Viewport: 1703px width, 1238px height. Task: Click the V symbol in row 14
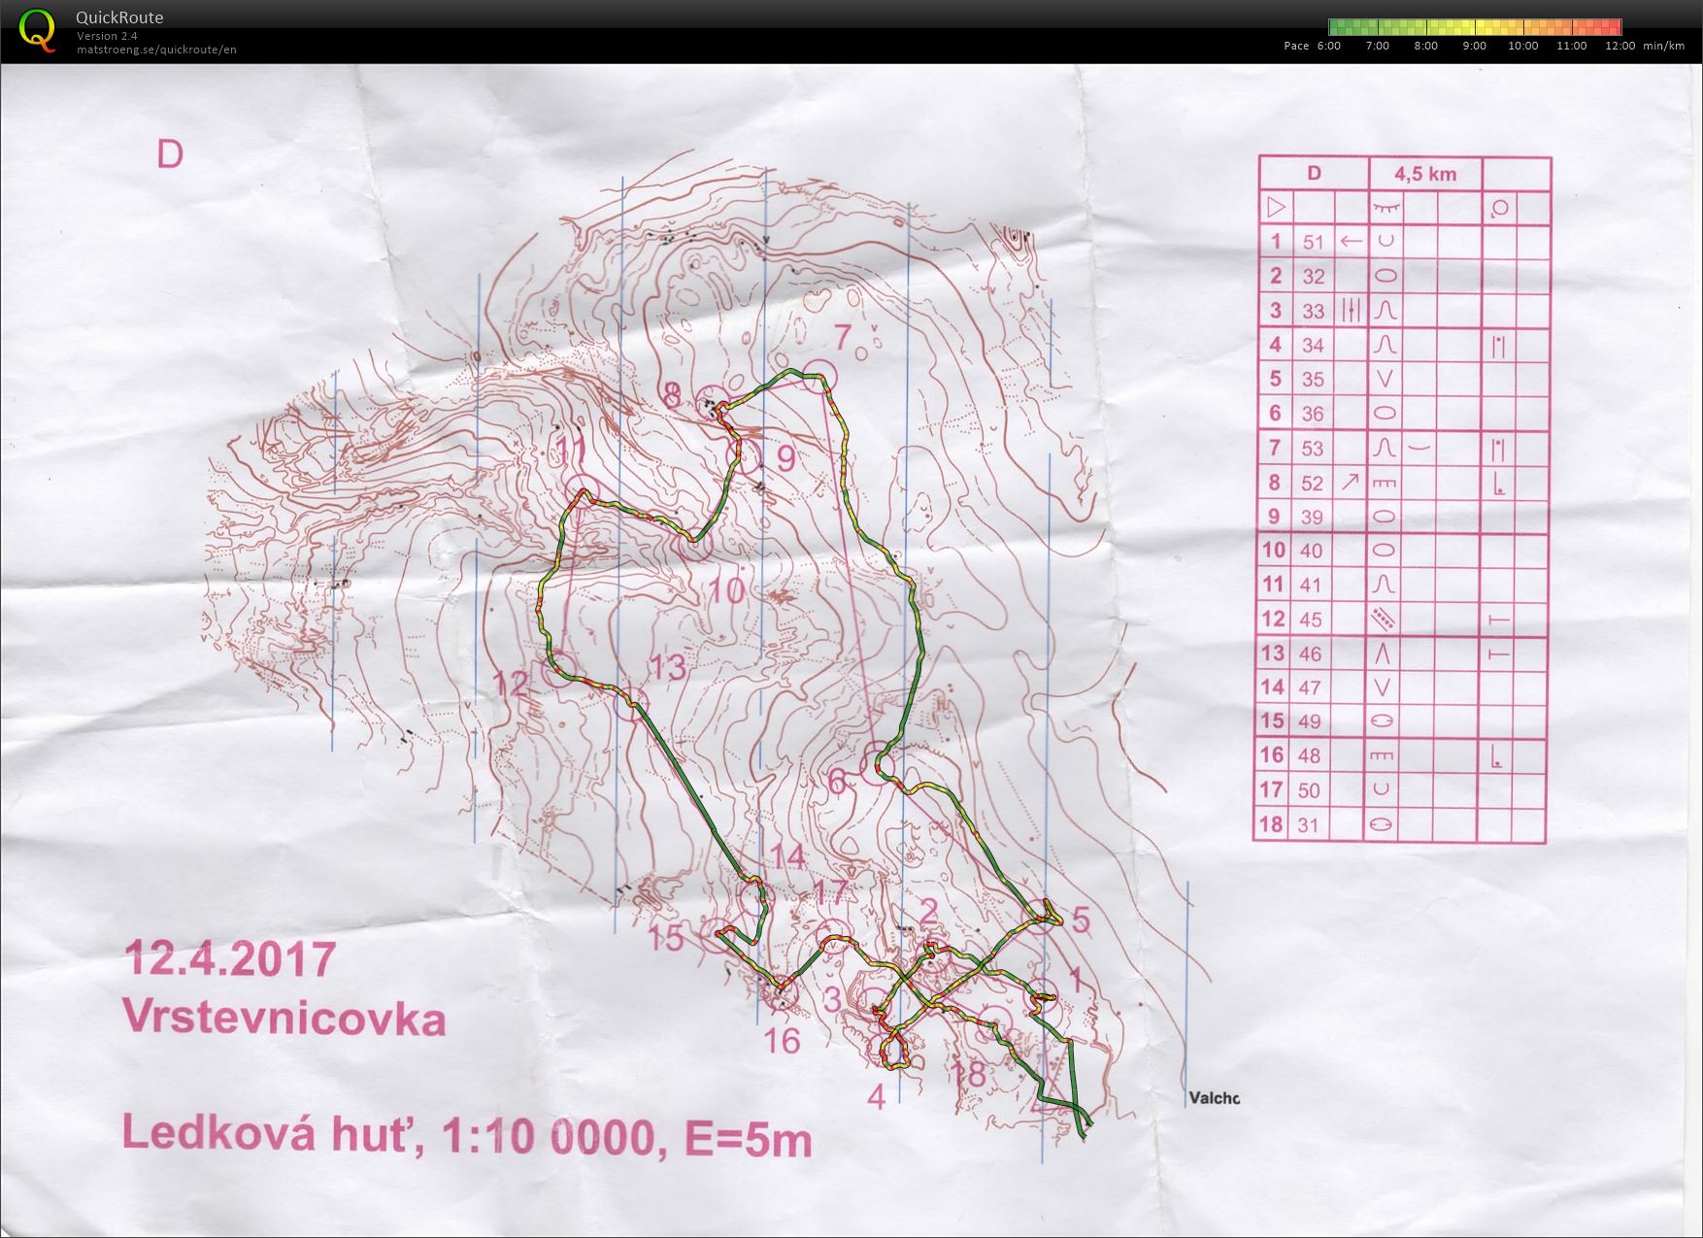point(1385,686)
